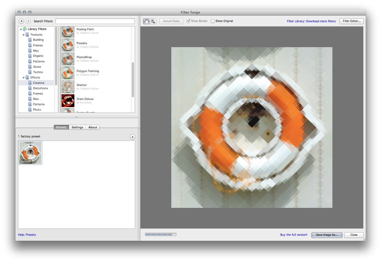This screenshot has width=381, height=262.
Task: Open the Filter Library download link
Action: (x=311, y=21)
